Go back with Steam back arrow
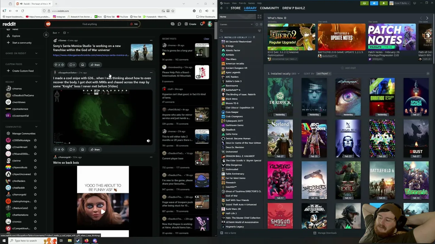Screen dimensions: 435x244 (222, 8)
